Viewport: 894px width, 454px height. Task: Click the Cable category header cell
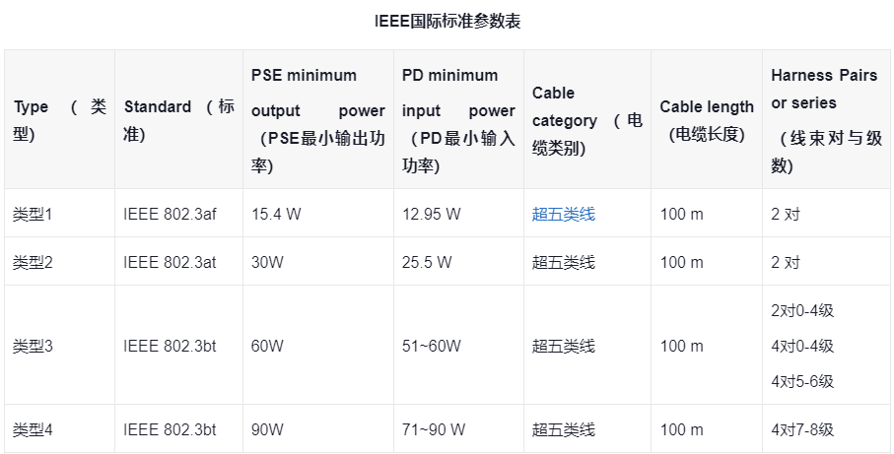point(586,120)
